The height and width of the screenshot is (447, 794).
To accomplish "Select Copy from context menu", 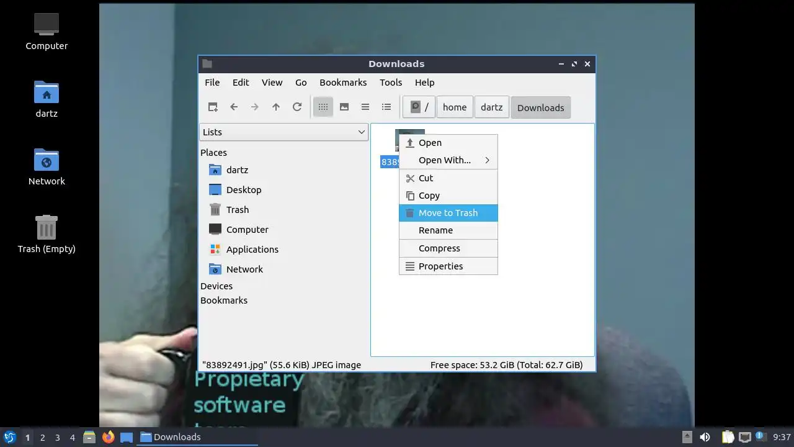I will coord(448,196).
